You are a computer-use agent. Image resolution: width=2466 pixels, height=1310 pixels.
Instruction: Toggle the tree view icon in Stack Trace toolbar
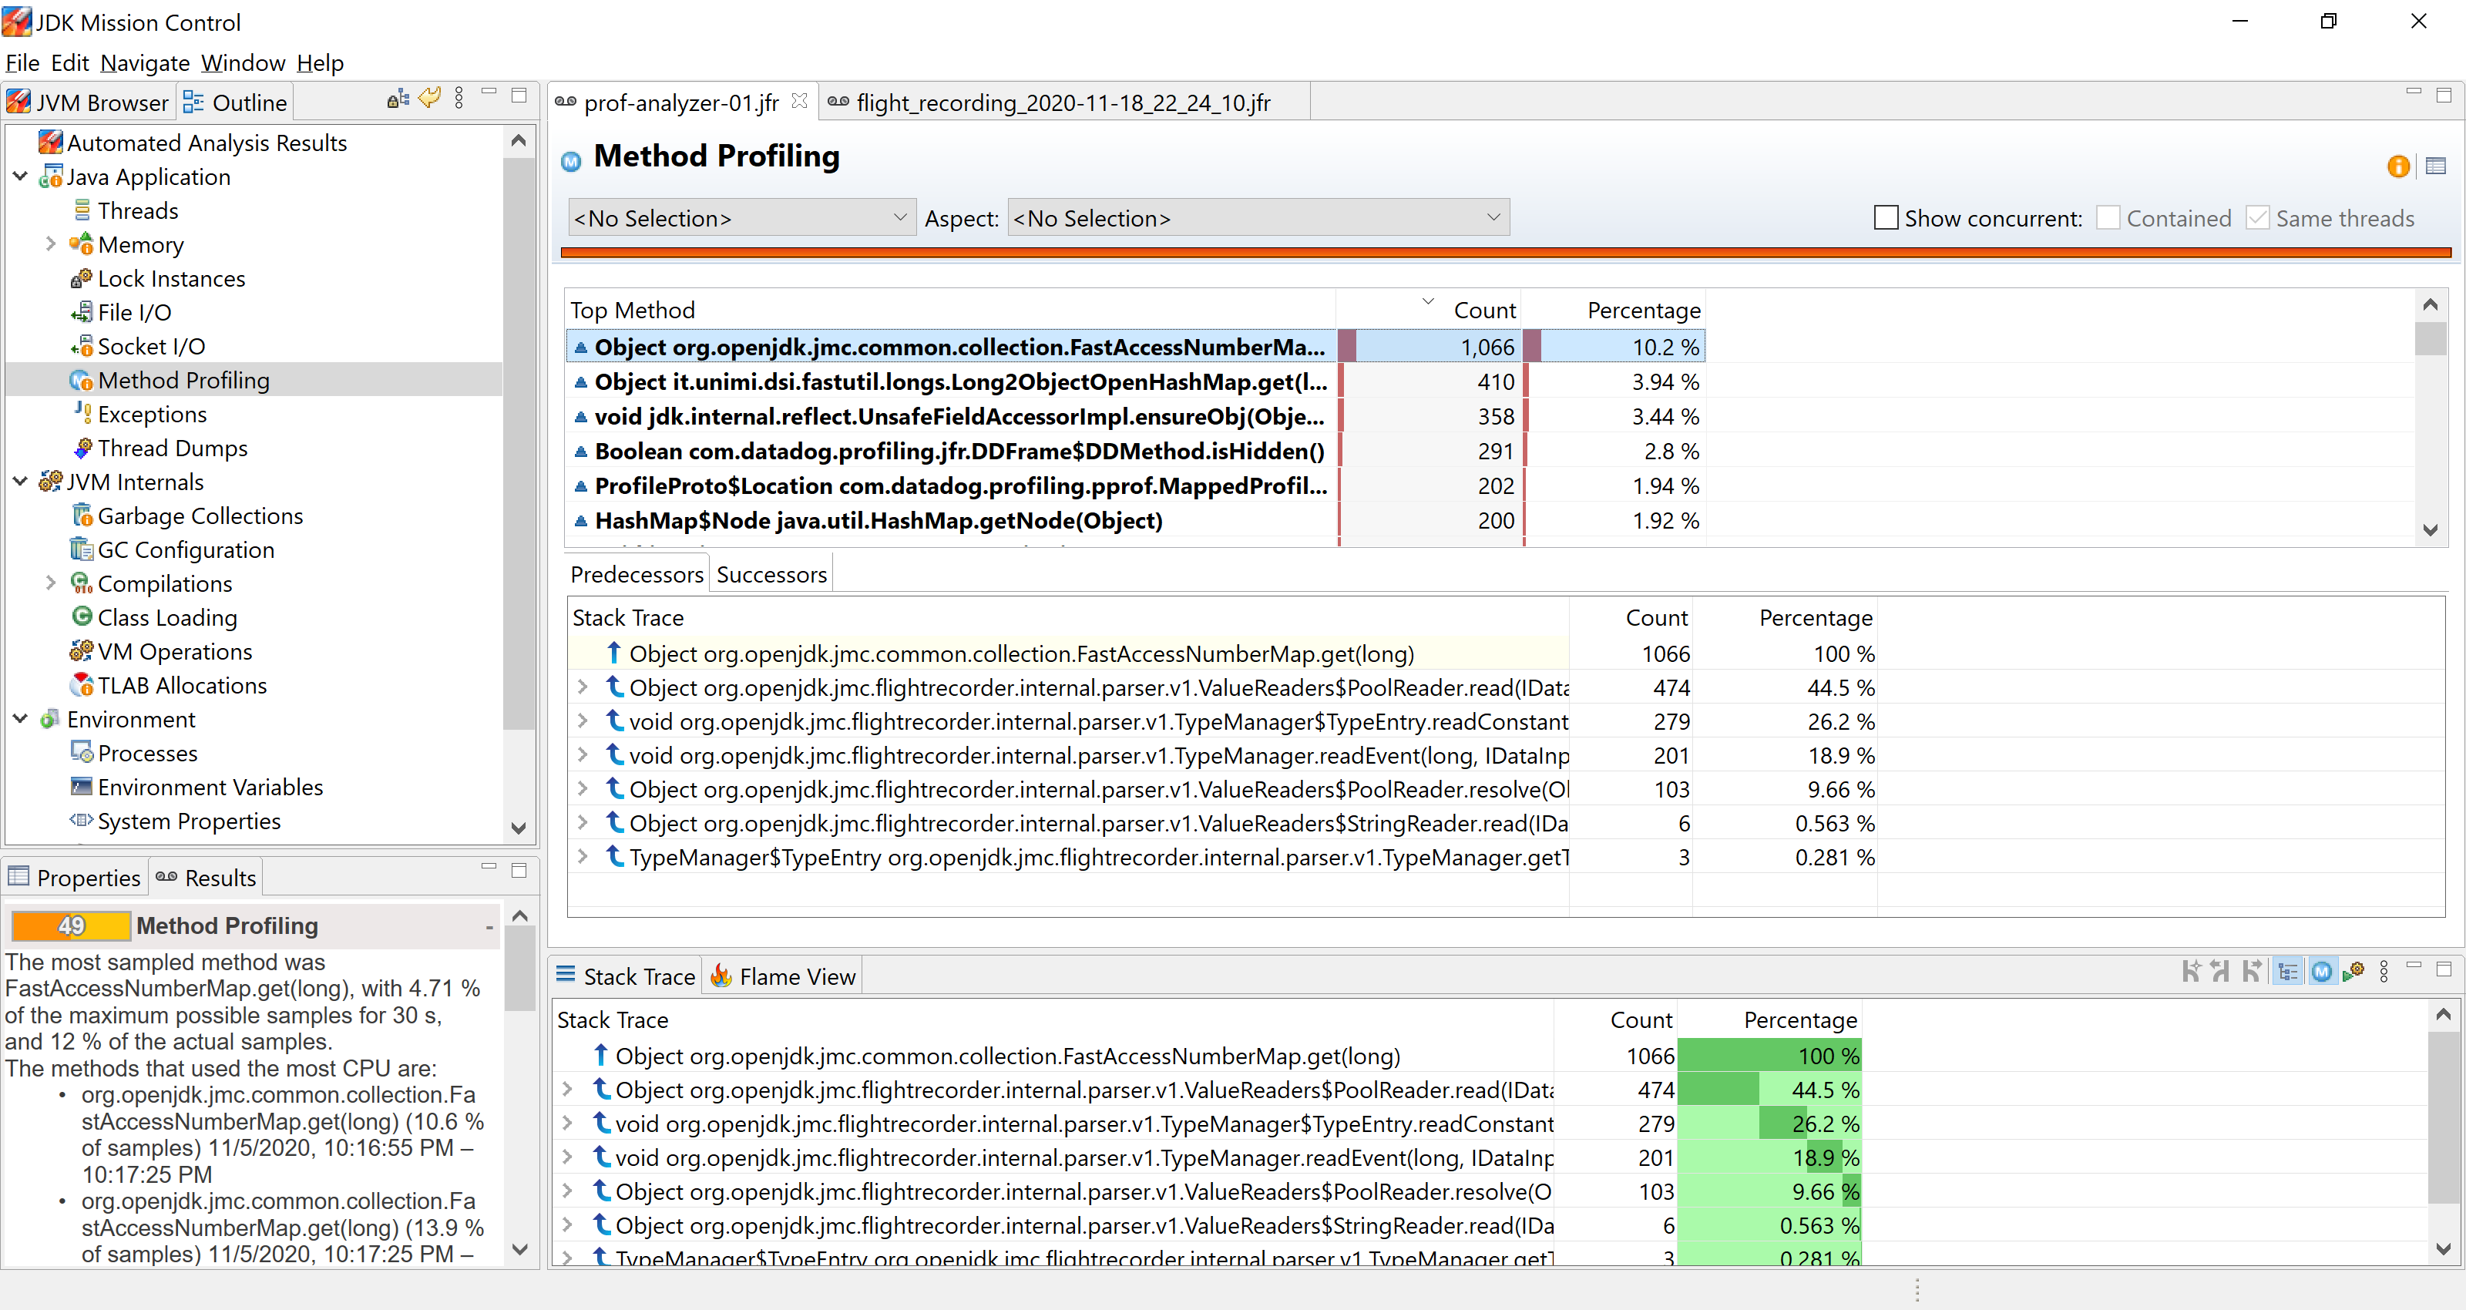pyautogui.click(x=2288, y=972)
